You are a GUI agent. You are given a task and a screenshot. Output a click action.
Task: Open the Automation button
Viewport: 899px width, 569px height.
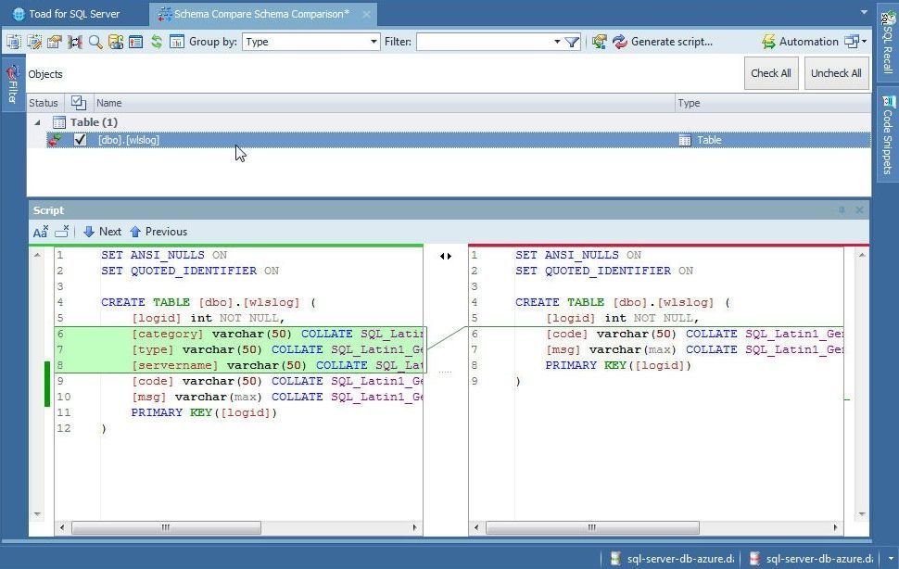click(x=801, y=42)
